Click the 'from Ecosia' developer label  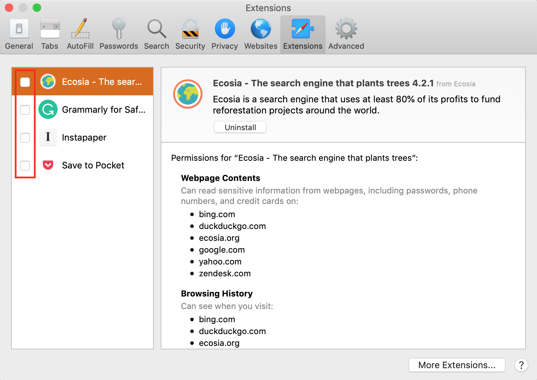(456, 84)
